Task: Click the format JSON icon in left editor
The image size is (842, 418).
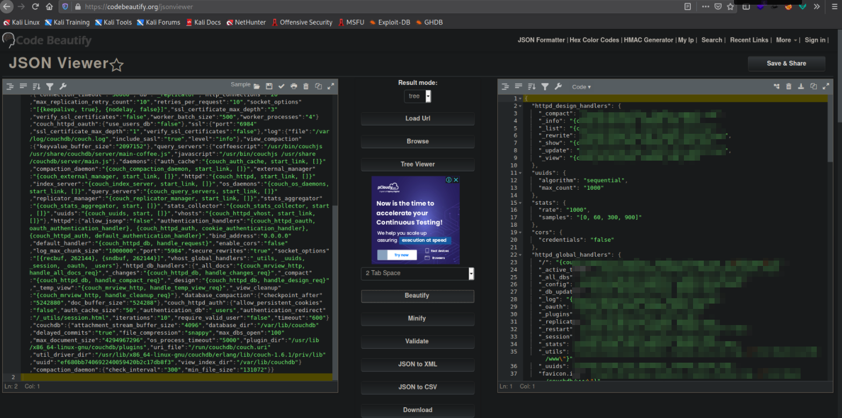Action: pos(10,87)
